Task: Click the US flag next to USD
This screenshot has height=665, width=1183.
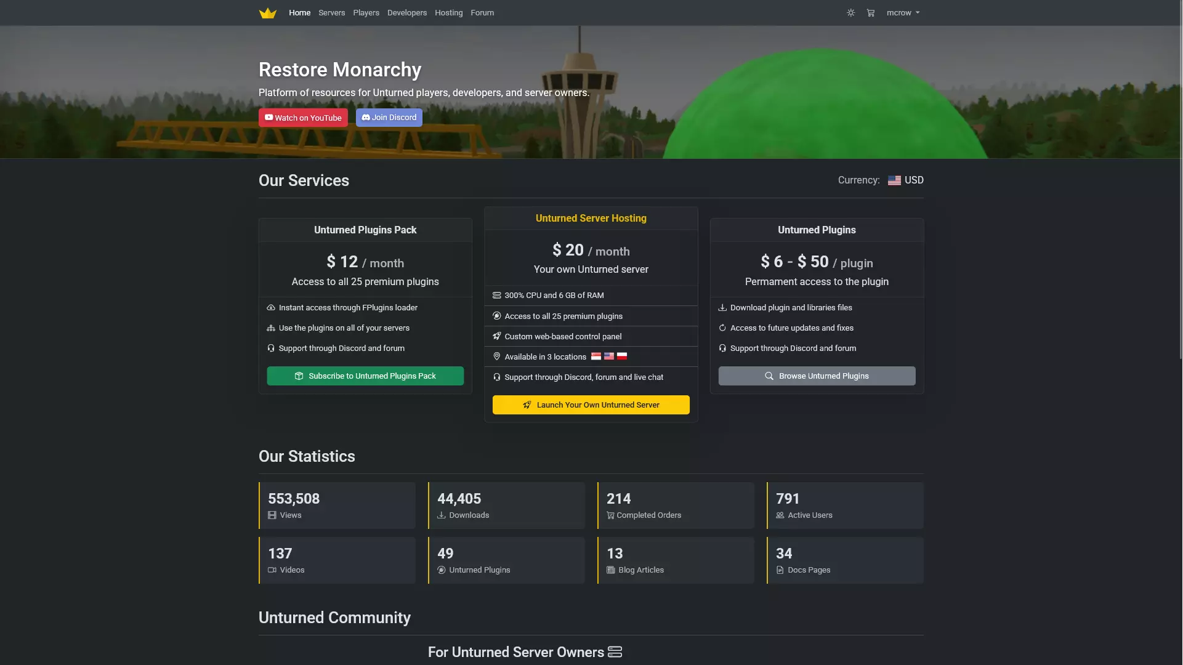Action: click(894, 180)
